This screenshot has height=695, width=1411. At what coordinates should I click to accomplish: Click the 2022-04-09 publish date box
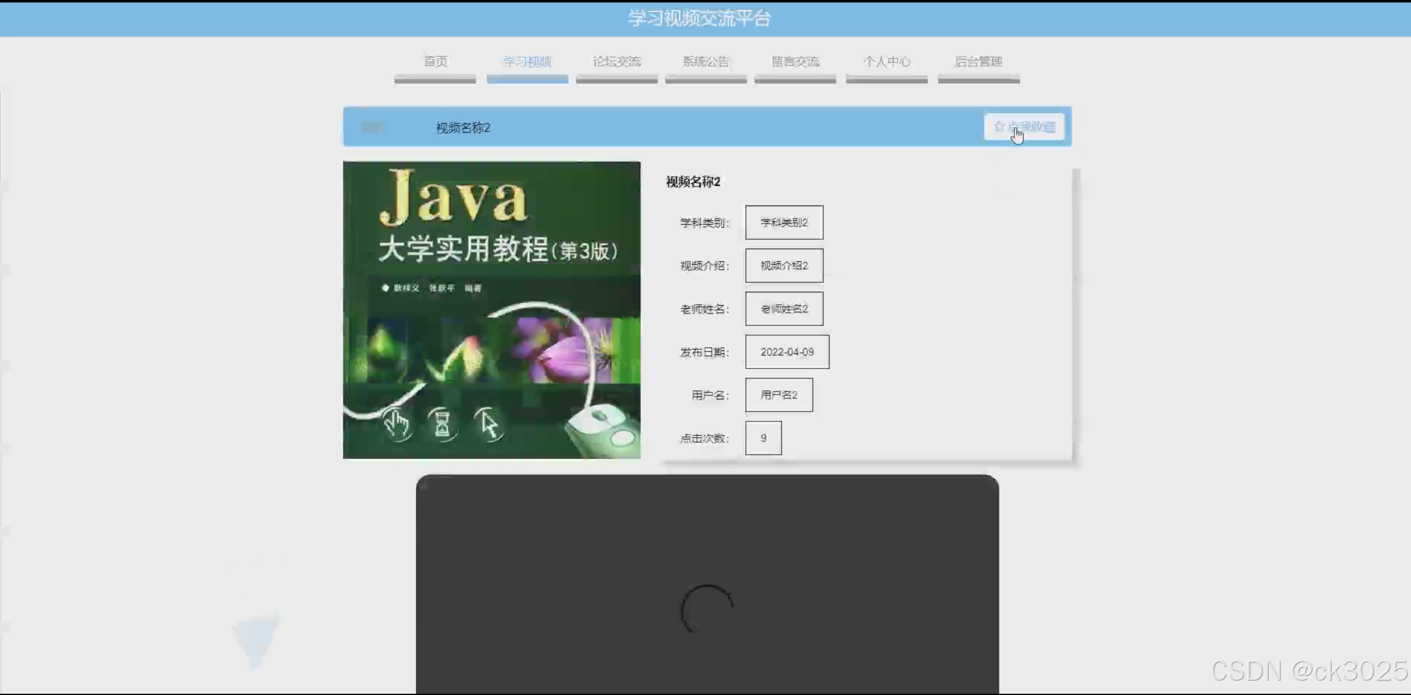coord(787,352)
